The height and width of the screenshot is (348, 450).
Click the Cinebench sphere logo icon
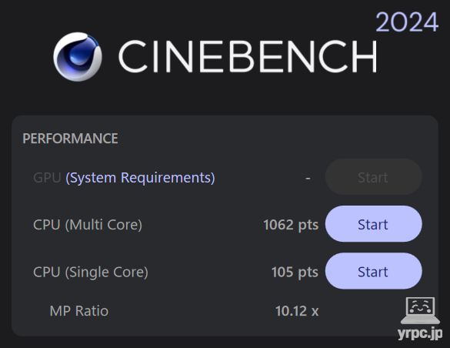click(x=78, y=56)
